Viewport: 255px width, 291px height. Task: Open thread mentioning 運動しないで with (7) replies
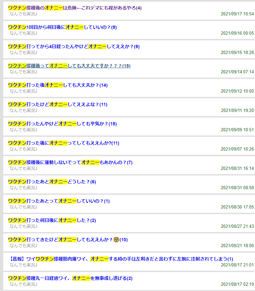70,162
